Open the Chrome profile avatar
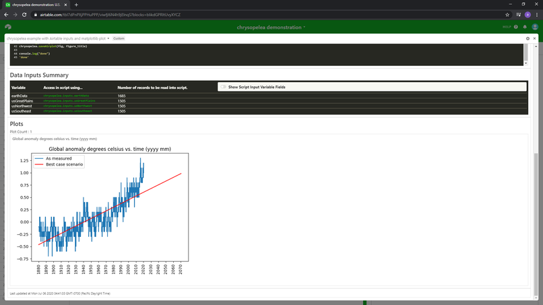Viewport: 543px width, 305px height. pyautogui.click(x=528, y=15)
